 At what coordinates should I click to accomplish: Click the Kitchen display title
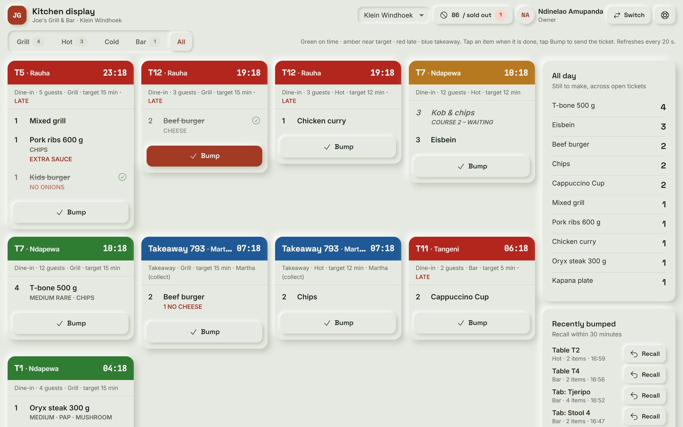pos(63,11)
